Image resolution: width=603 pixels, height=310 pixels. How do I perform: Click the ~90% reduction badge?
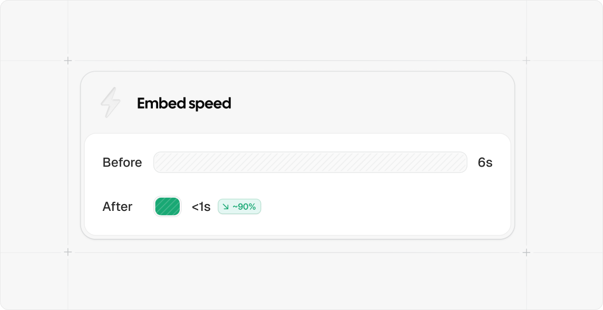(239, 207)
